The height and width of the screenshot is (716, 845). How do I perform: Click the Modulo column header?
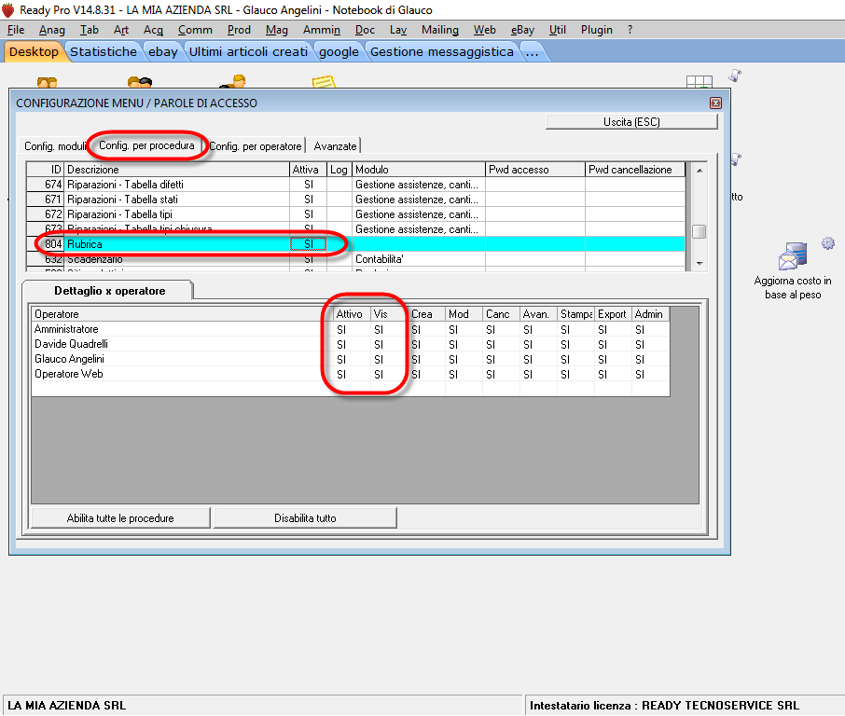419,170
